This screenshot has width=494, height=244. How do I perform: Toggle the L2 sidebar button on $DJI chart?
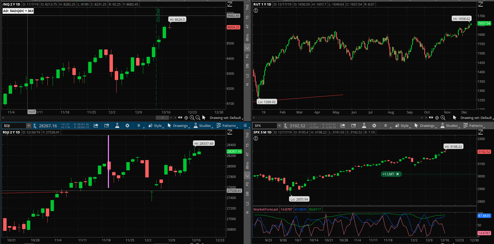coord(247,203)
